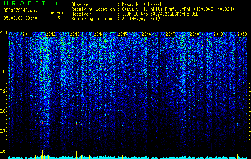Click the 0.8 kHz axis tick label
251x159 pixels.
click(3, 111)
